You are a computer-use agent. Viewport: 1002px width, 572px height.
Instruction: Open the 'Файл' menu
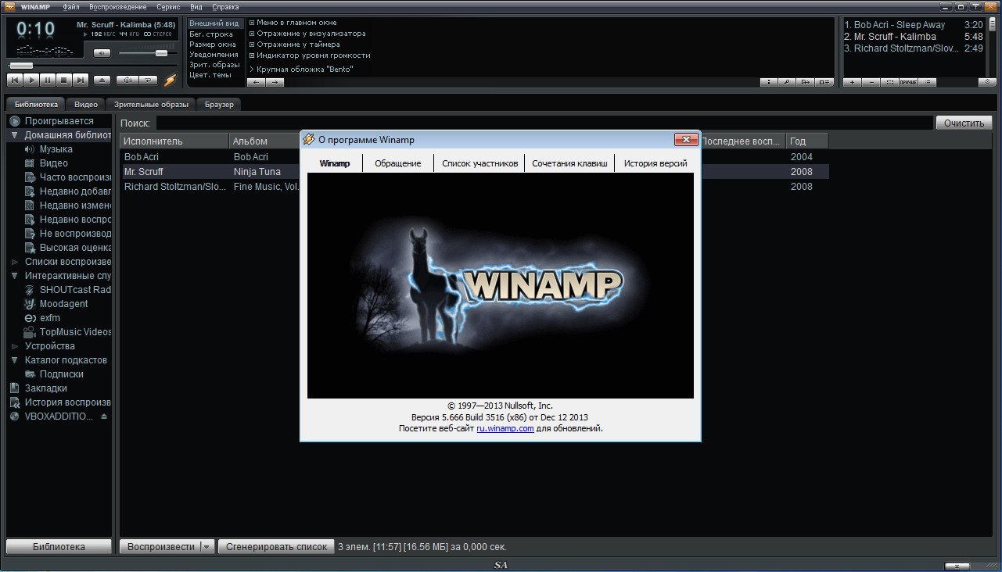coord(70,6)
